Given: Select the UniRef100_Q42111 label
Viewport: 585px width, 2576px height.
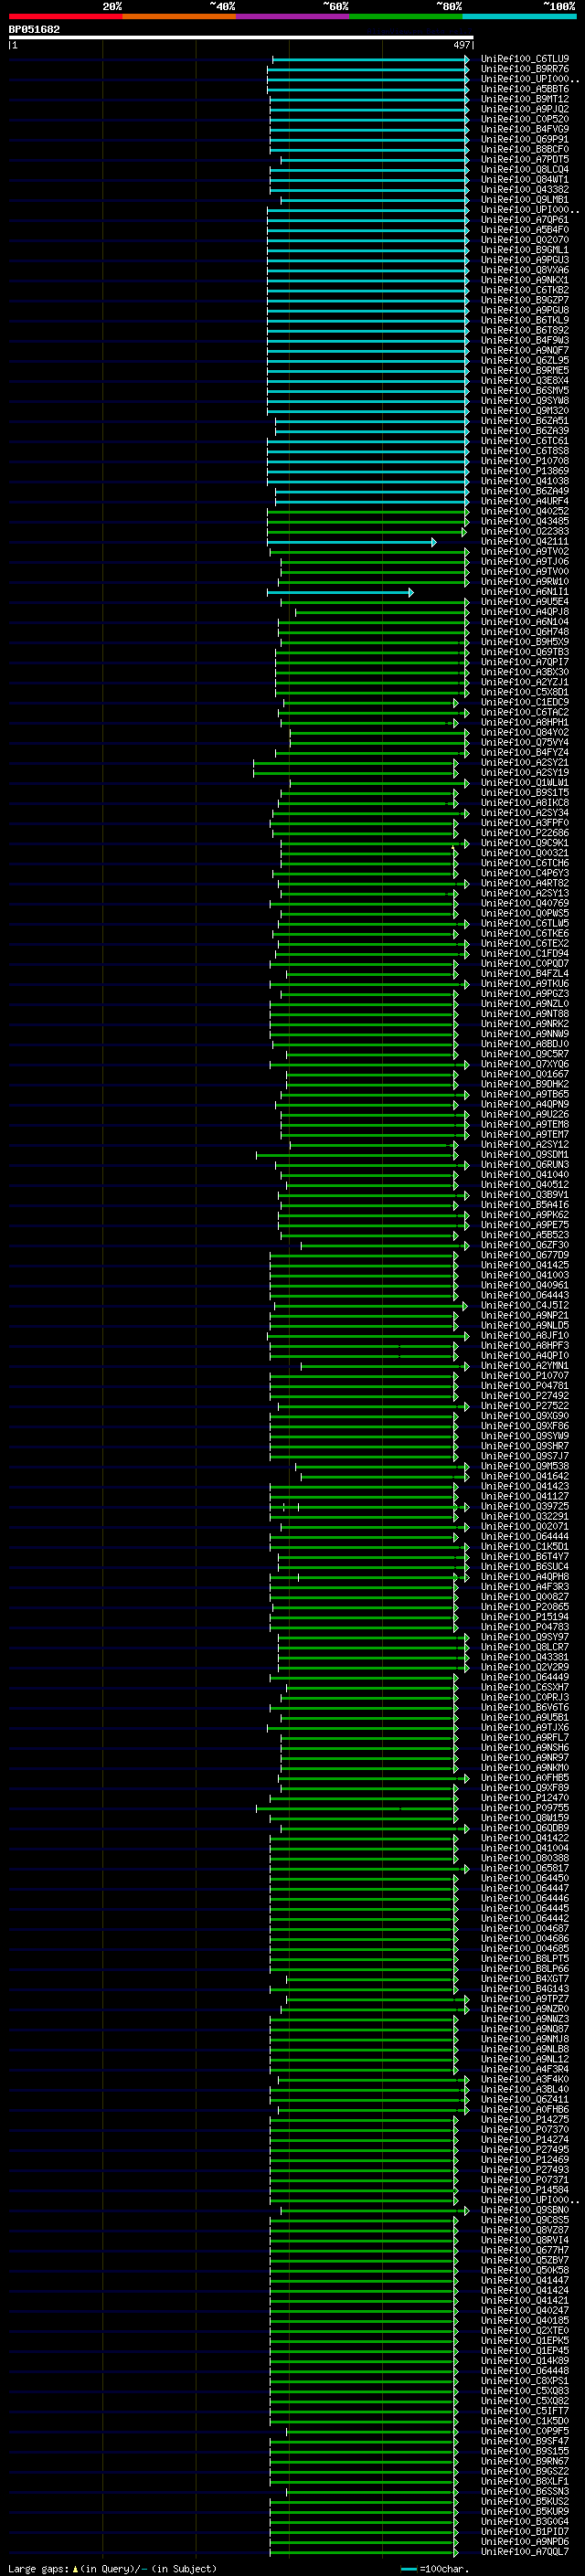Looking at the screenshot, I should [x=524, y=541].
